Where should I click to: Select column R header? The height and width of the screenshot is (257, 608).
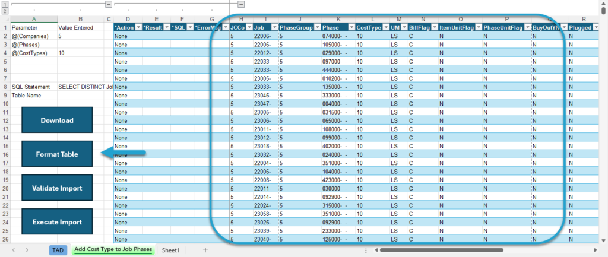coord(584,18)
